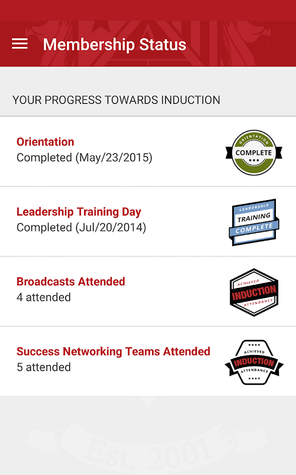Tap Completed (Jul/20/2014) date text
The image size is (296, 475).
point(81,227)
